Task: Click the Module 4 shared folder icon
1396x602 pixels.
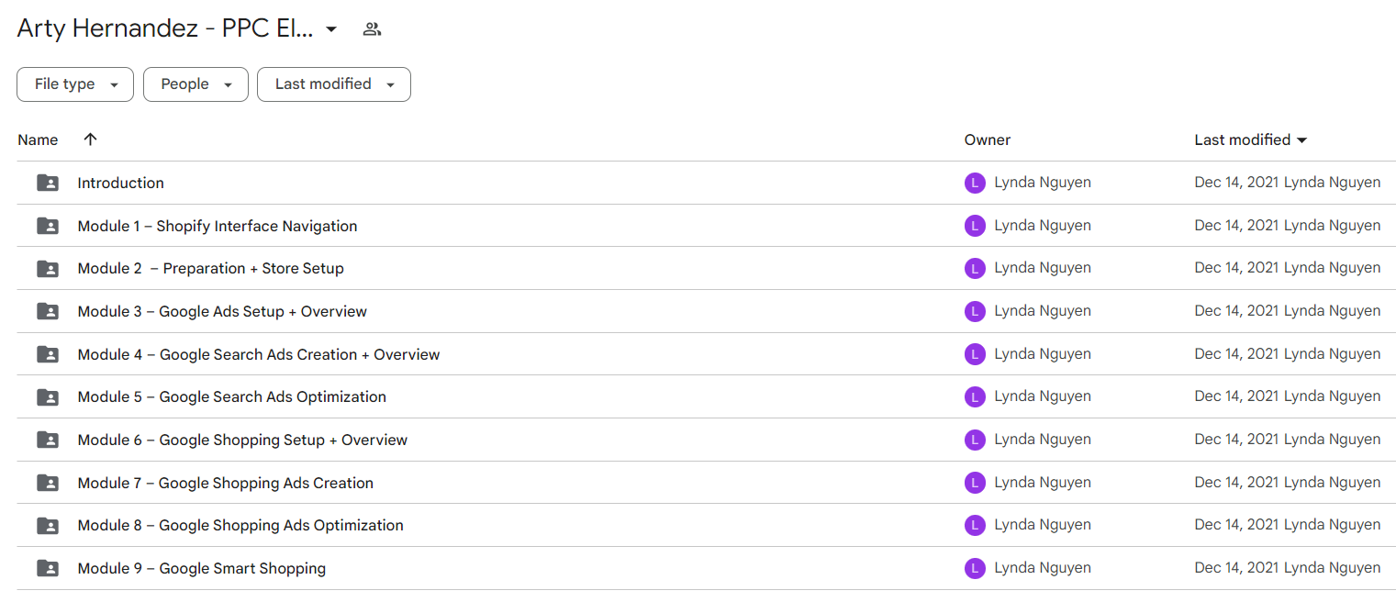Action: [x=48, y=354]
